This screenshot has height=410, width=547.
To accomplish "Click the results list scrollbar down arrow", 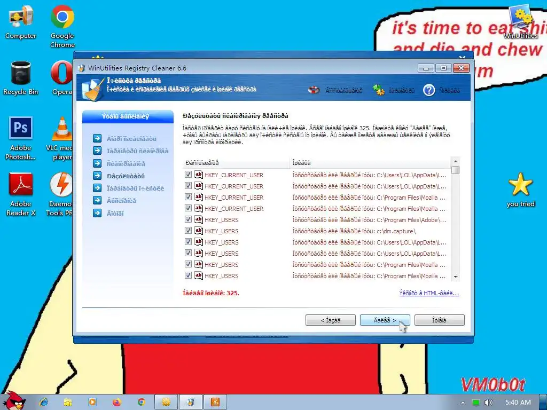I will tap(455, 277).
